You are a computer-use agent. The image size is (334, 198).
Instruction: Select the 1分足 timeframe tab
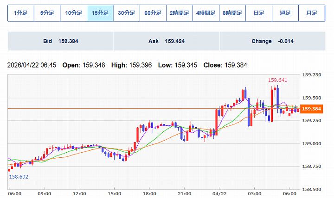pos(20,13)
